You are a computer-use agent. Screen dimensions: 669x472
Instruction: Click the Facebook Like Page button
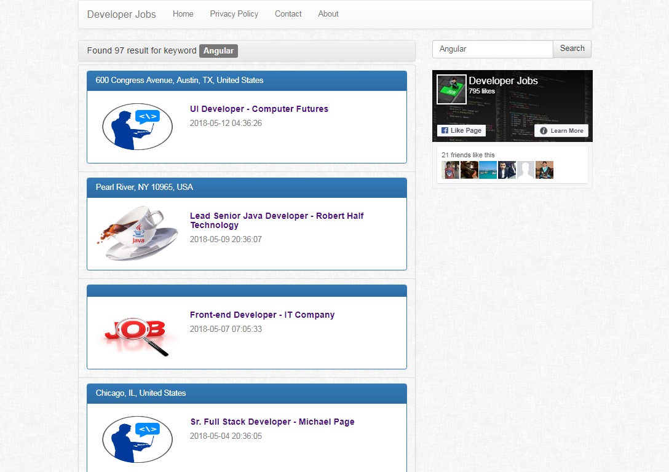[x=461, y=130]
